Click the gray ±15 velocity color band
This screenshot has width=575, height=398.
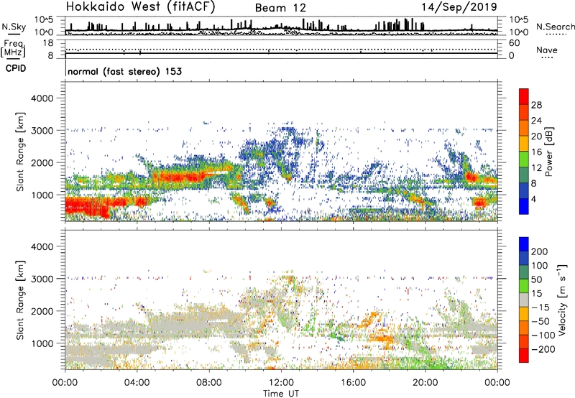point(524,300)
